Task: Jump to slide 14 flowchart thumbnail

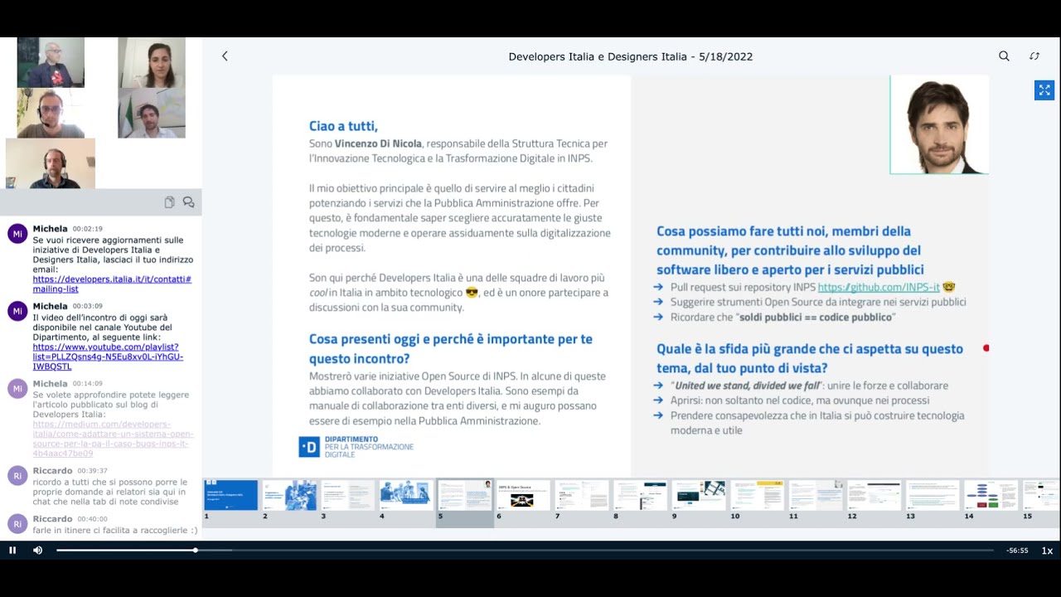Action: click(x=991, y=495)
